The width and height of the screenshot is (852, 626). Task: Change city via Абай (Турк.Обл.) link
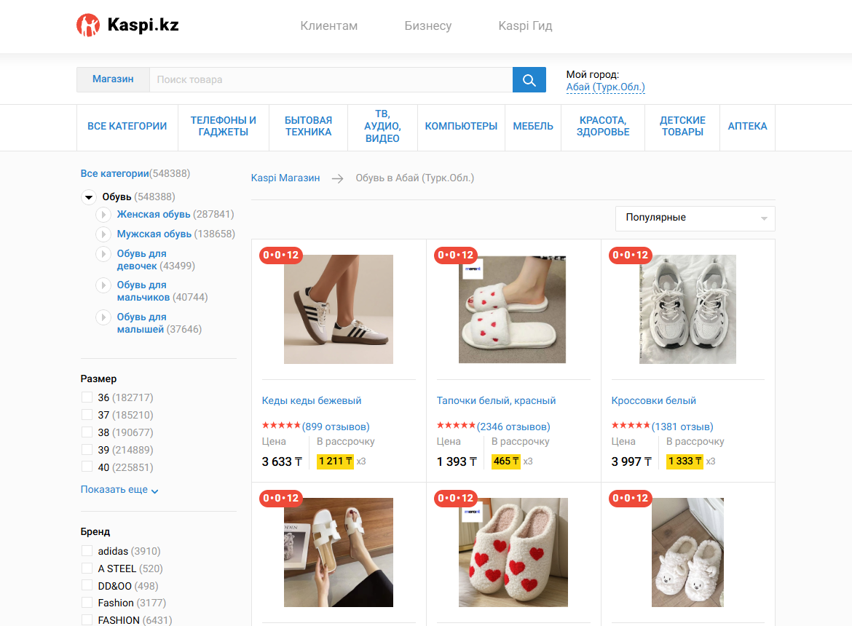605,87
